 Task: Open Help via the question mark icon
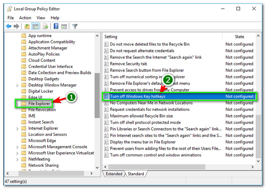56,26
